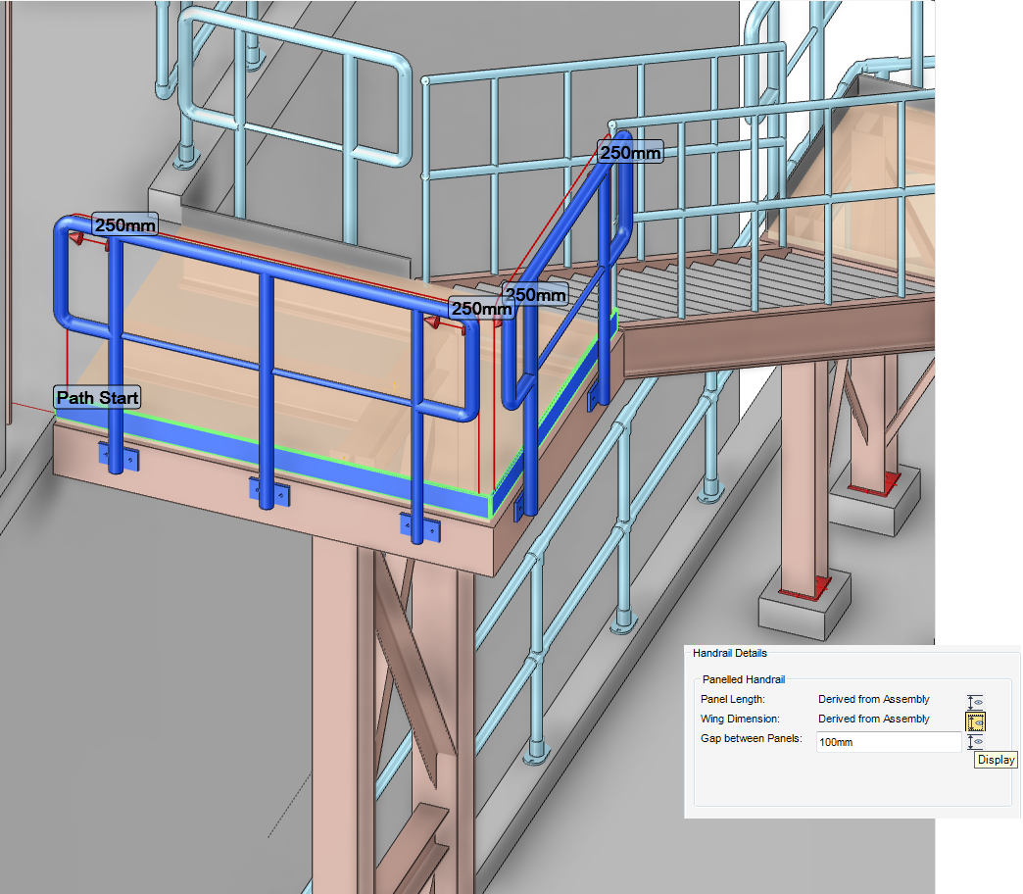
Task: Toggle the Gap between Panels display icon
Action: point(975,743)
